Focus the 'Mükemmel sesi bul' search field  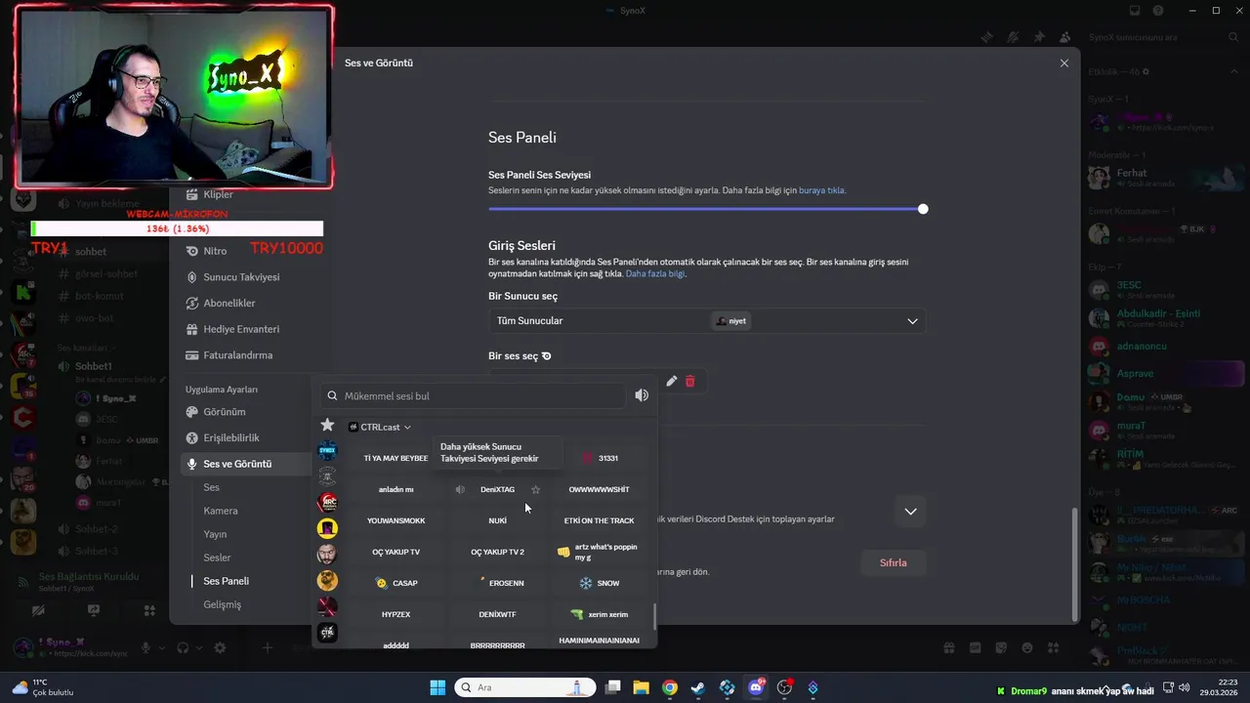point(474,395)
